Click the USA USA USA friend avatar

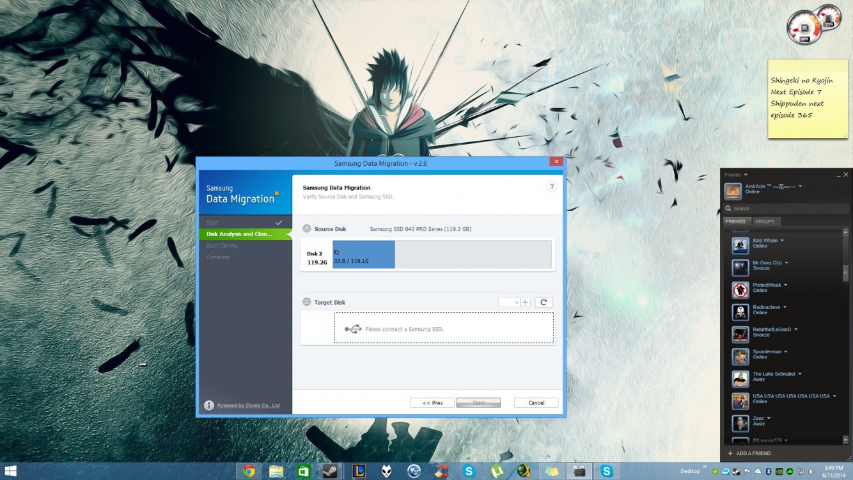pos(740,401)
